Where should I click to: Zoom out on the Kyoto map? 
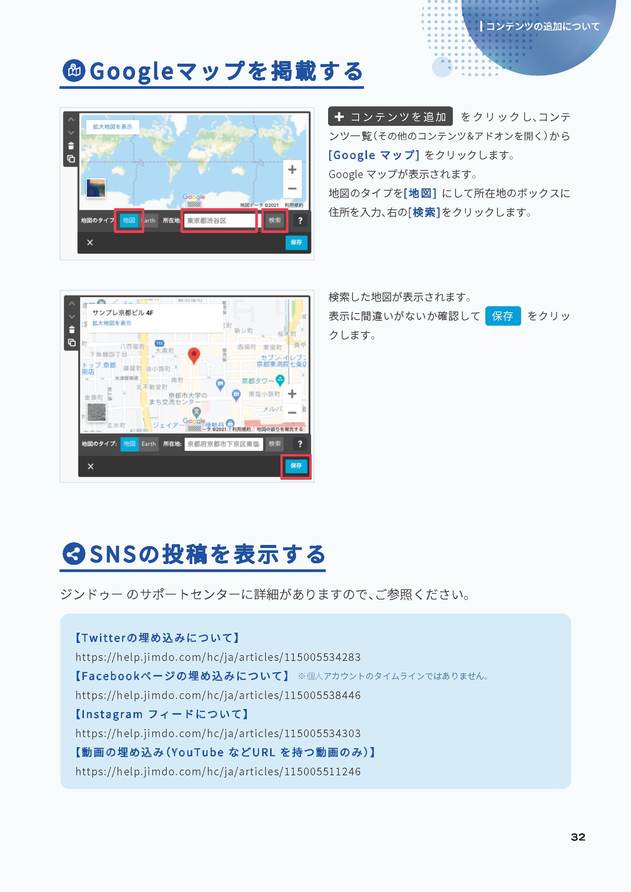click(292, 412)
